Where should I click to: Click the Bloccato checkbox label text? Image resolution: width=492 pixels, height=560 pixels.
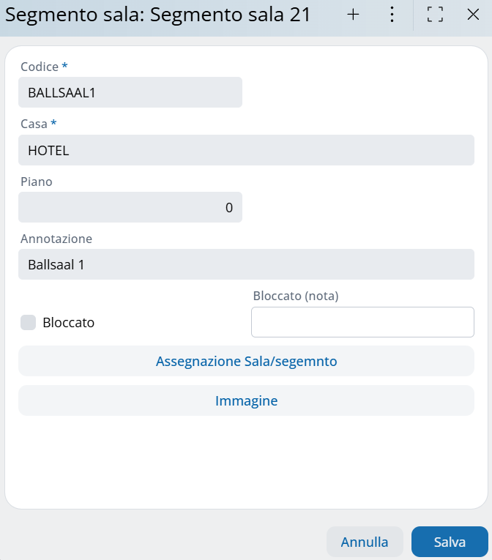[x=69, y=322]
